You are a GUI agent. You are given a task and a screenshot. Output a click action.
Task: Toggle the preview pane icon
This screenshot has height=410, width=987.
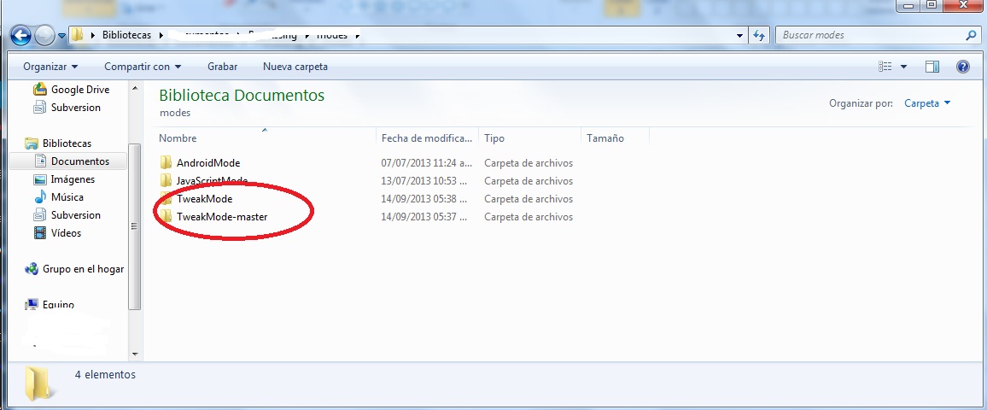[932, 67]
